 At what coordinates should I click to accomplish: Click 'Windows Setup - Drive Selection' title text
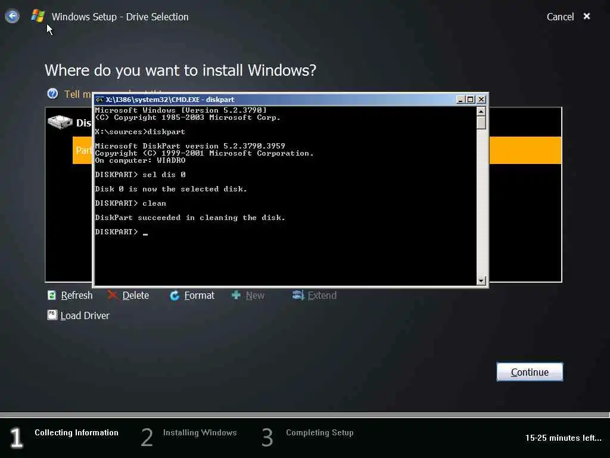pyautogui.click(x=120, y=17)
